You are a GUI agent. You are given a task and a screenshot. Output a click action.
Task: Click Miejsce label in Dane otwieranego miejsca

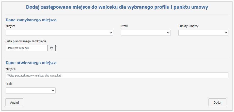[11, 69]
